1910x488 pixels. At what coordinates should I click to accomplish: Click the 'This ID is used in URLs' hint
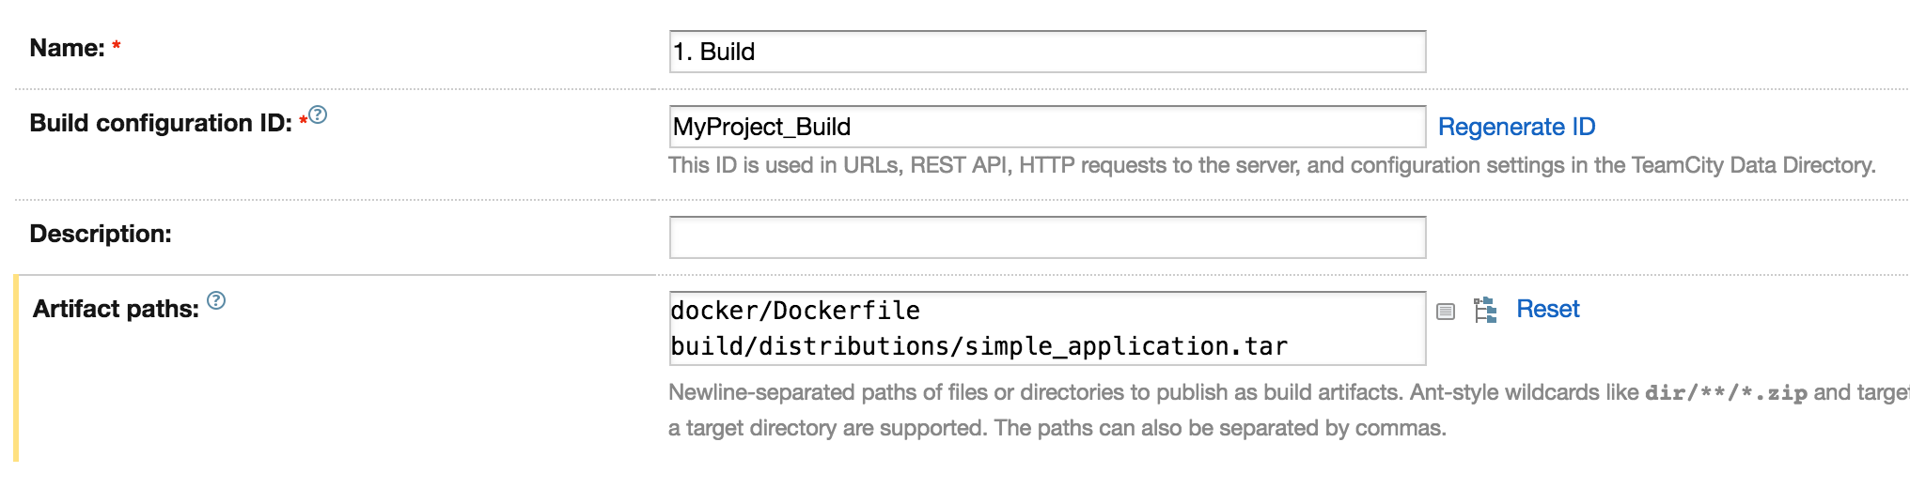[x=1272, y=165]
